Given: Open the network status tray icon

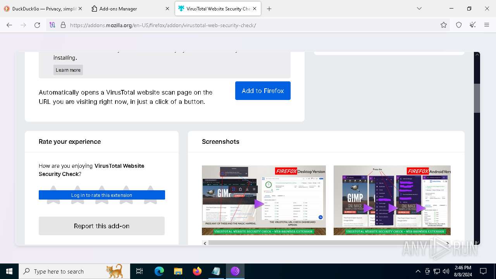Looking at the screenshot, I should (x=437, y=271).
